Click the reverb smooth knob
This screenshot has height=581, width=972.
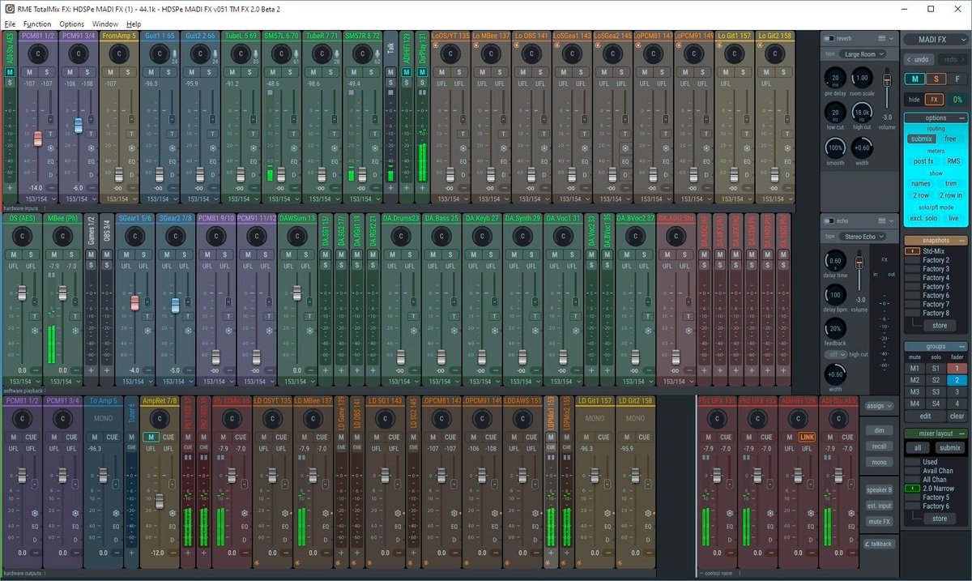click(x=835, y=147)
